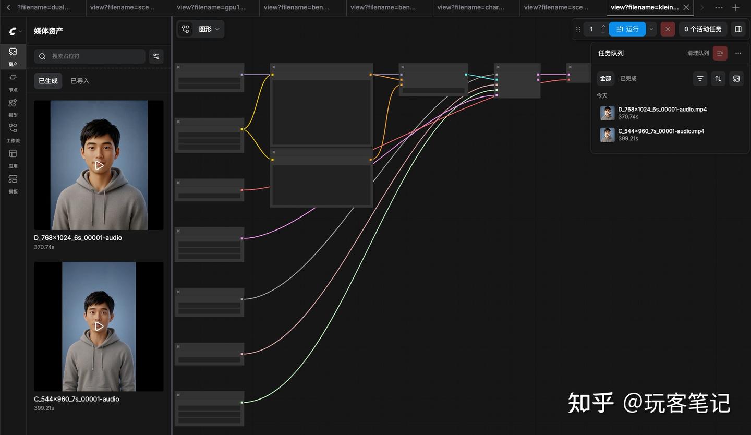Expand the run options dropdown arrow
Screen dimensions: 751x435
click(x=651, y=29)
